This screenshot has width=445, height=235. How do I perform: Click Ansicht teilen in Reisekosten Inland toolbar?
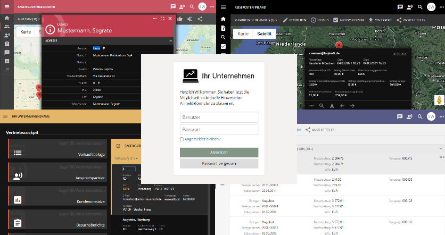411,20
